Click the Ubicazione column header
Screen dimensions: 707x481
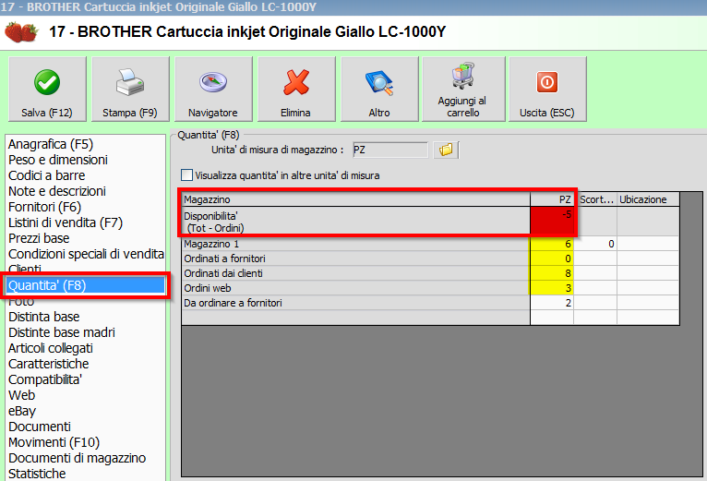648,199
